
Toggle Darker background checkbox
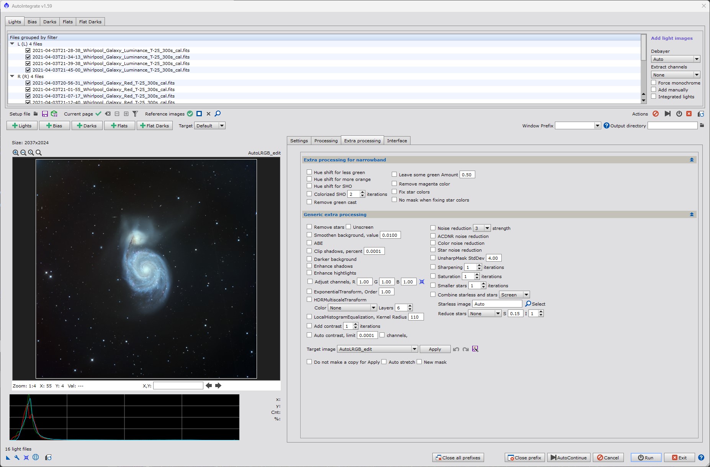point(309,259)
